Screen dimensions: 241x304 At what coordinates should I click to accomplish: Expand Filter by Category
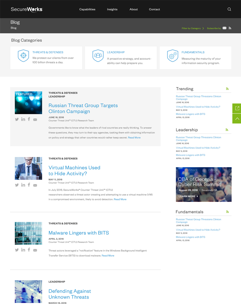coord(193,28)
